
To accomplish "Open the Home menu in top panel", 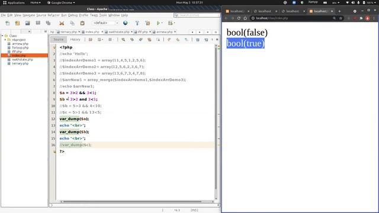I will pos(36,2).
